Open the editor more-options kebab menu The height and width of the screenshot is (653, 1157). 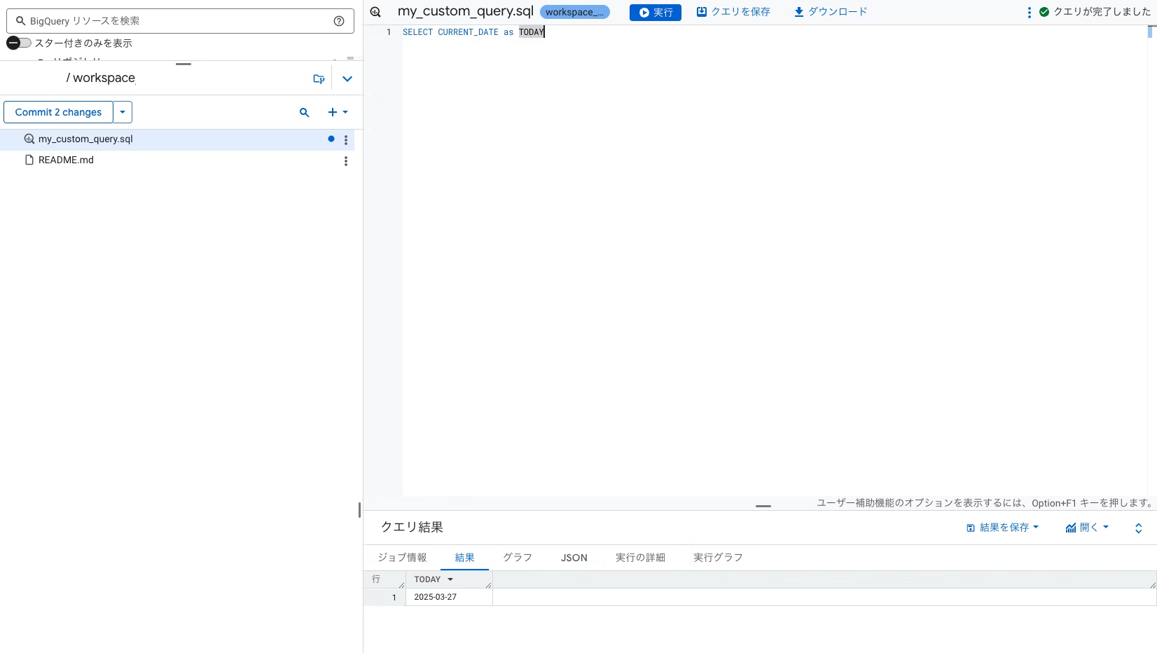(1029, 12)
